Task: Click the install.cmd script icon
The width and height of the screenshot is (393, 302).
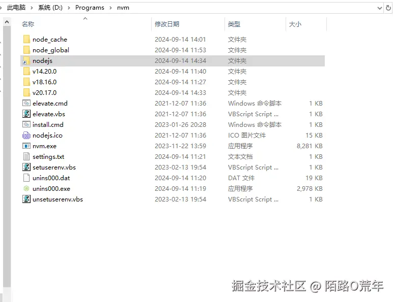Action: click(26, 124)
